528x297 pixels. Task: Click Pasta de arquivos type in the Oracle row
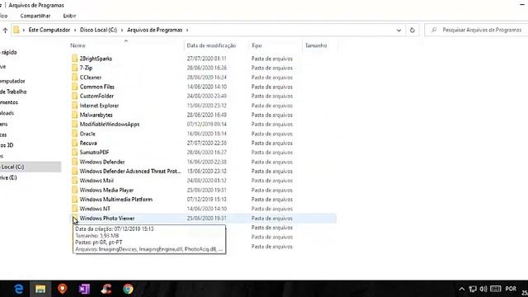(x=271, y=134)
